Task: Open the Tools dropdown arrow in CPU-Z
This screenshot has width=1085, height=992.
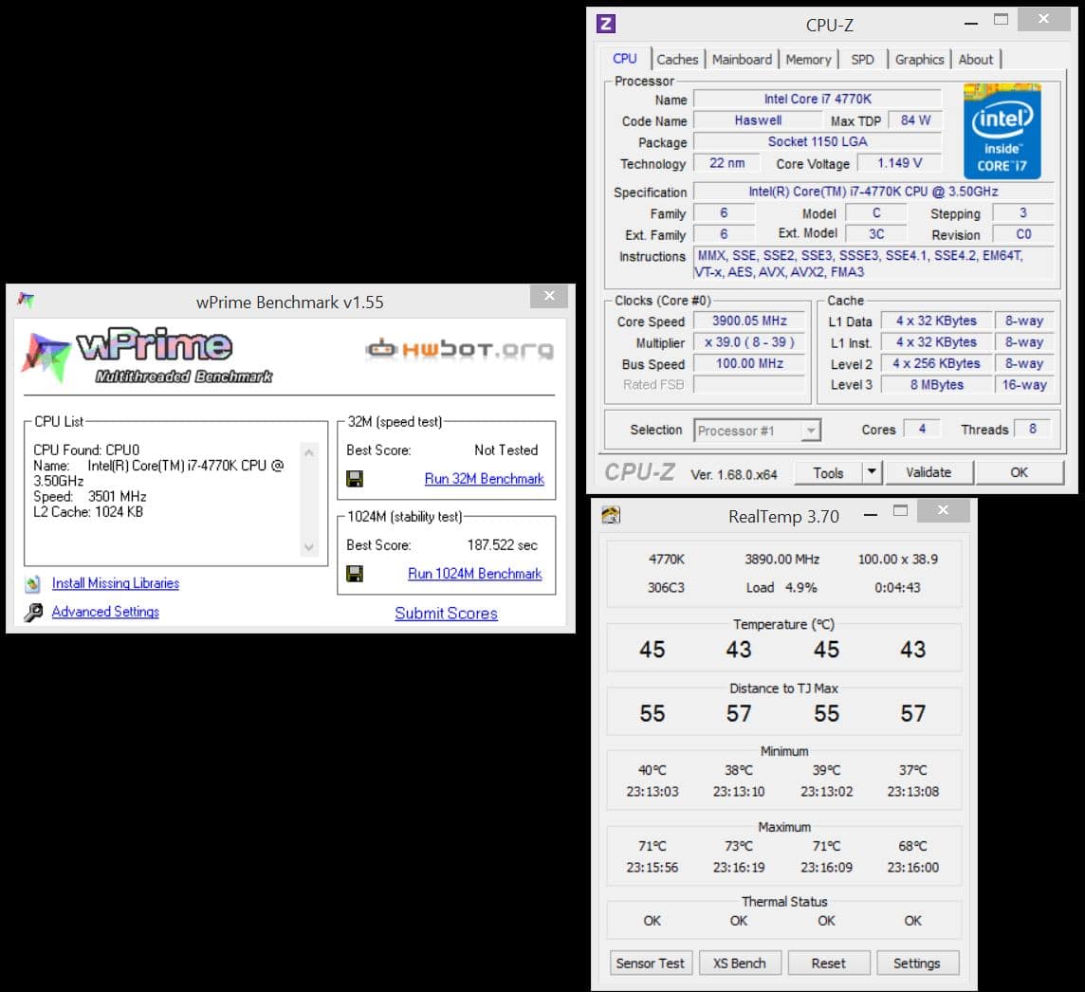Action: 872,472
